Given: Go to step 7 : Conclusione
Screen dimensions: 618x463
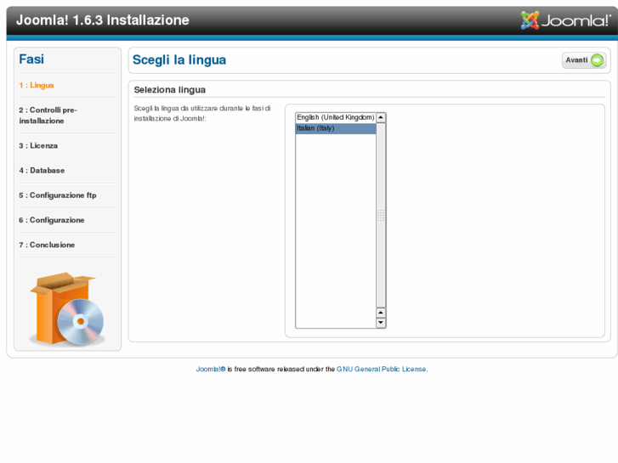Looking at the screenshot, I should click(47, 246).
